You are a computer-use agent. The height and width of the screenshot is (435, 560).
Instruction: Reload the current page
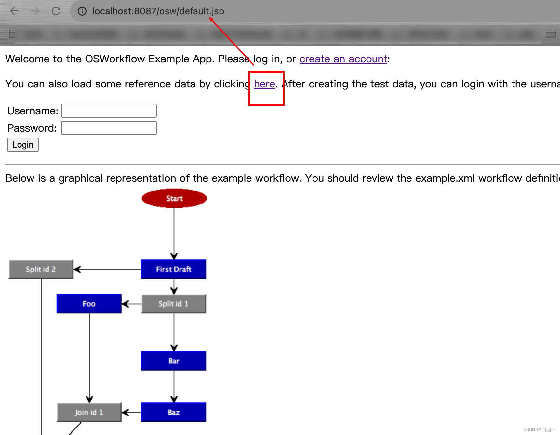click(x=56, y=11)
